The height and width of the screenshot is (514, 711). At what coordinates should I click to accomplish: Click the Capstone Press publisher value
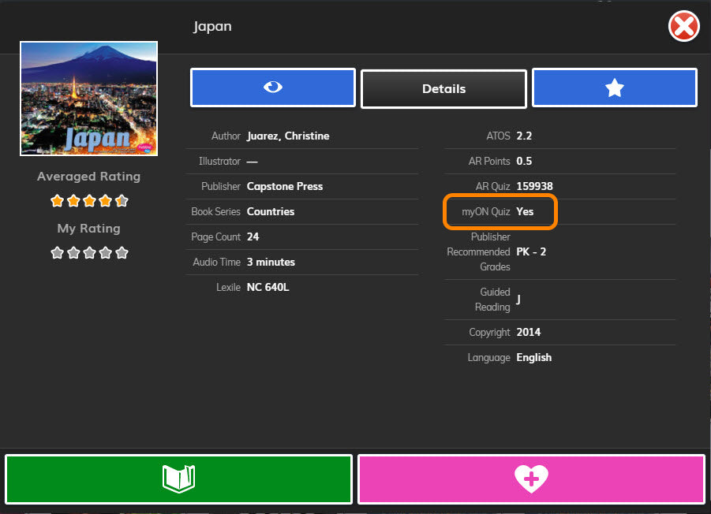[285, 187]
